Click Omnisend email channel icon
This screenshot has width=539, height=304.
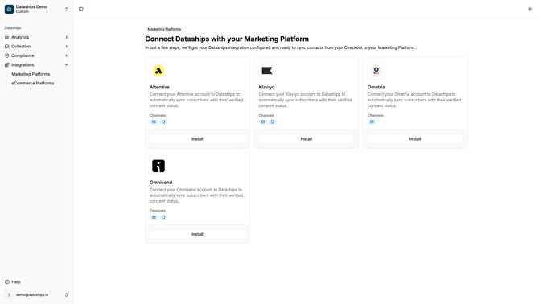pos(154,217)
